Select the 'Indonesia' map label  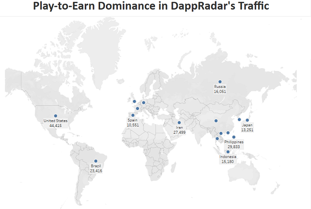pos(228,157)
